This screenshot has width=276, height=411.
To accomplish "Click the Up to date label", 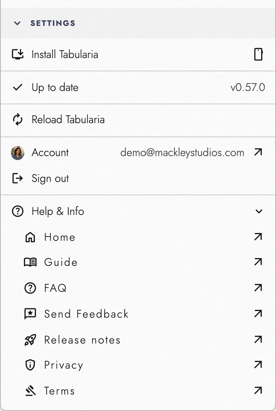I will click(55, 87).
